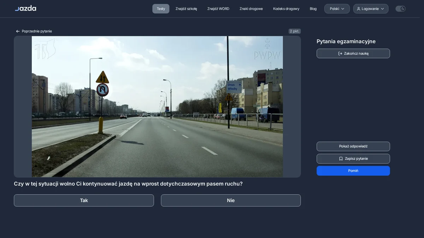This screenshot has height=238, width=424.
Task: Click the 2 pkt. points badge
Action: [x=295, y=31]
